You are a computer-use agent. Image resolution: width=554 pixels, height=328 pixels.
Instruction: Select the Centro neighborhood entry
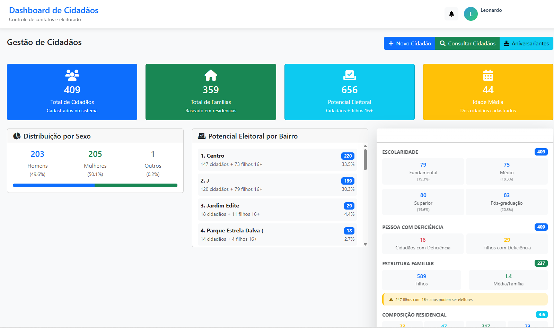tap(277, 160)
